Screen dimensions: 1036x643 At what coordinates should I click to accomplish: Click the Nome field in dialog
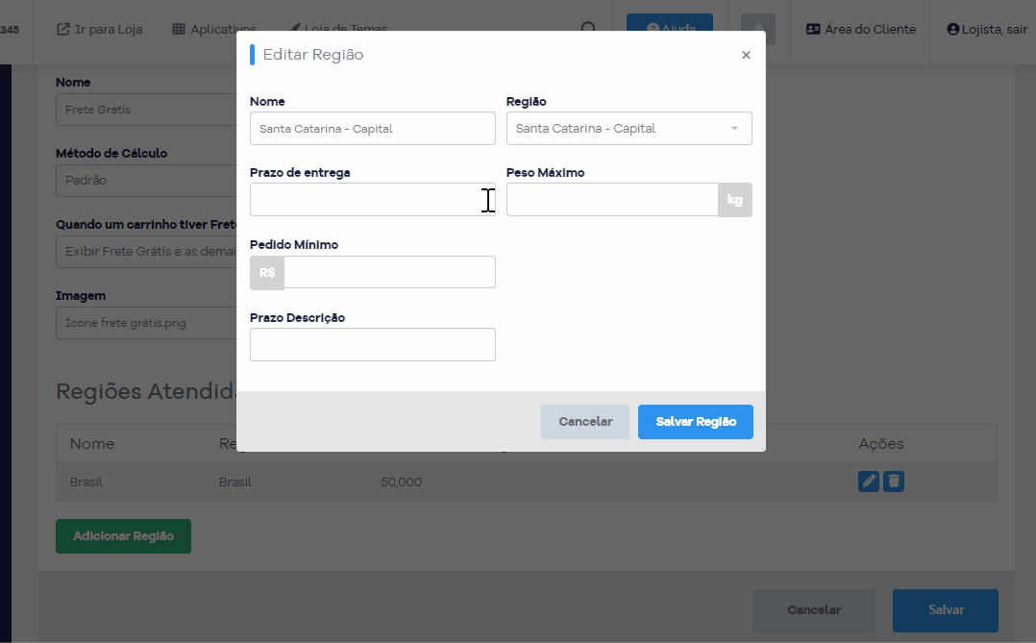click(373, 128)
